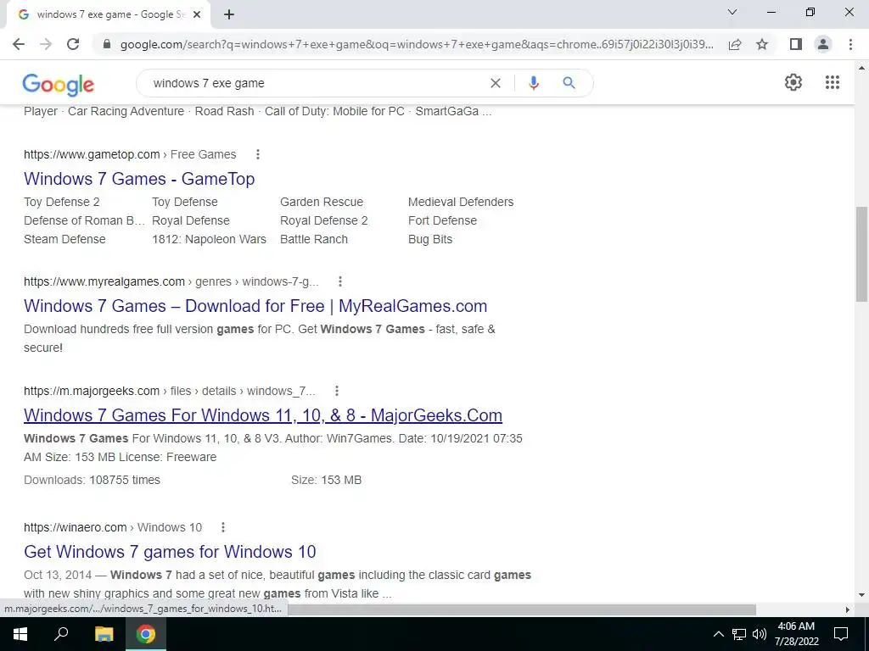The height and width of the screenshot is (651, 869).
Task: Open Get Windows 7 games for Windows 10
Action: [170, 552]
